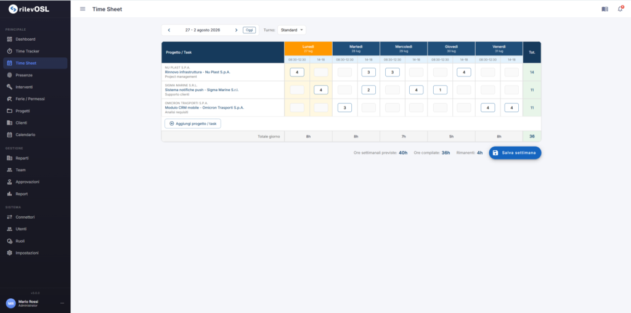
Task: Click the Calendario icon in sidebar
Action: click(x=10, y=135)
